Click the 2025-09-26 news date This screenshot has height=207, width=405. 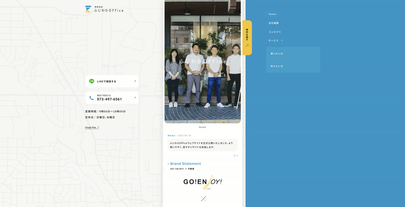click(x=185, y=136)
